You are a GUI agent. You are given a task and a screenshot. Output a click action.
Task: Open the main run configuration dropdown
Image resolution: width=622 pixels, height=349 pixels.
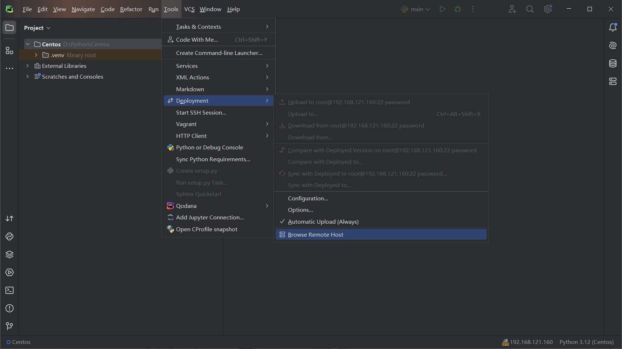pos(416,9)
